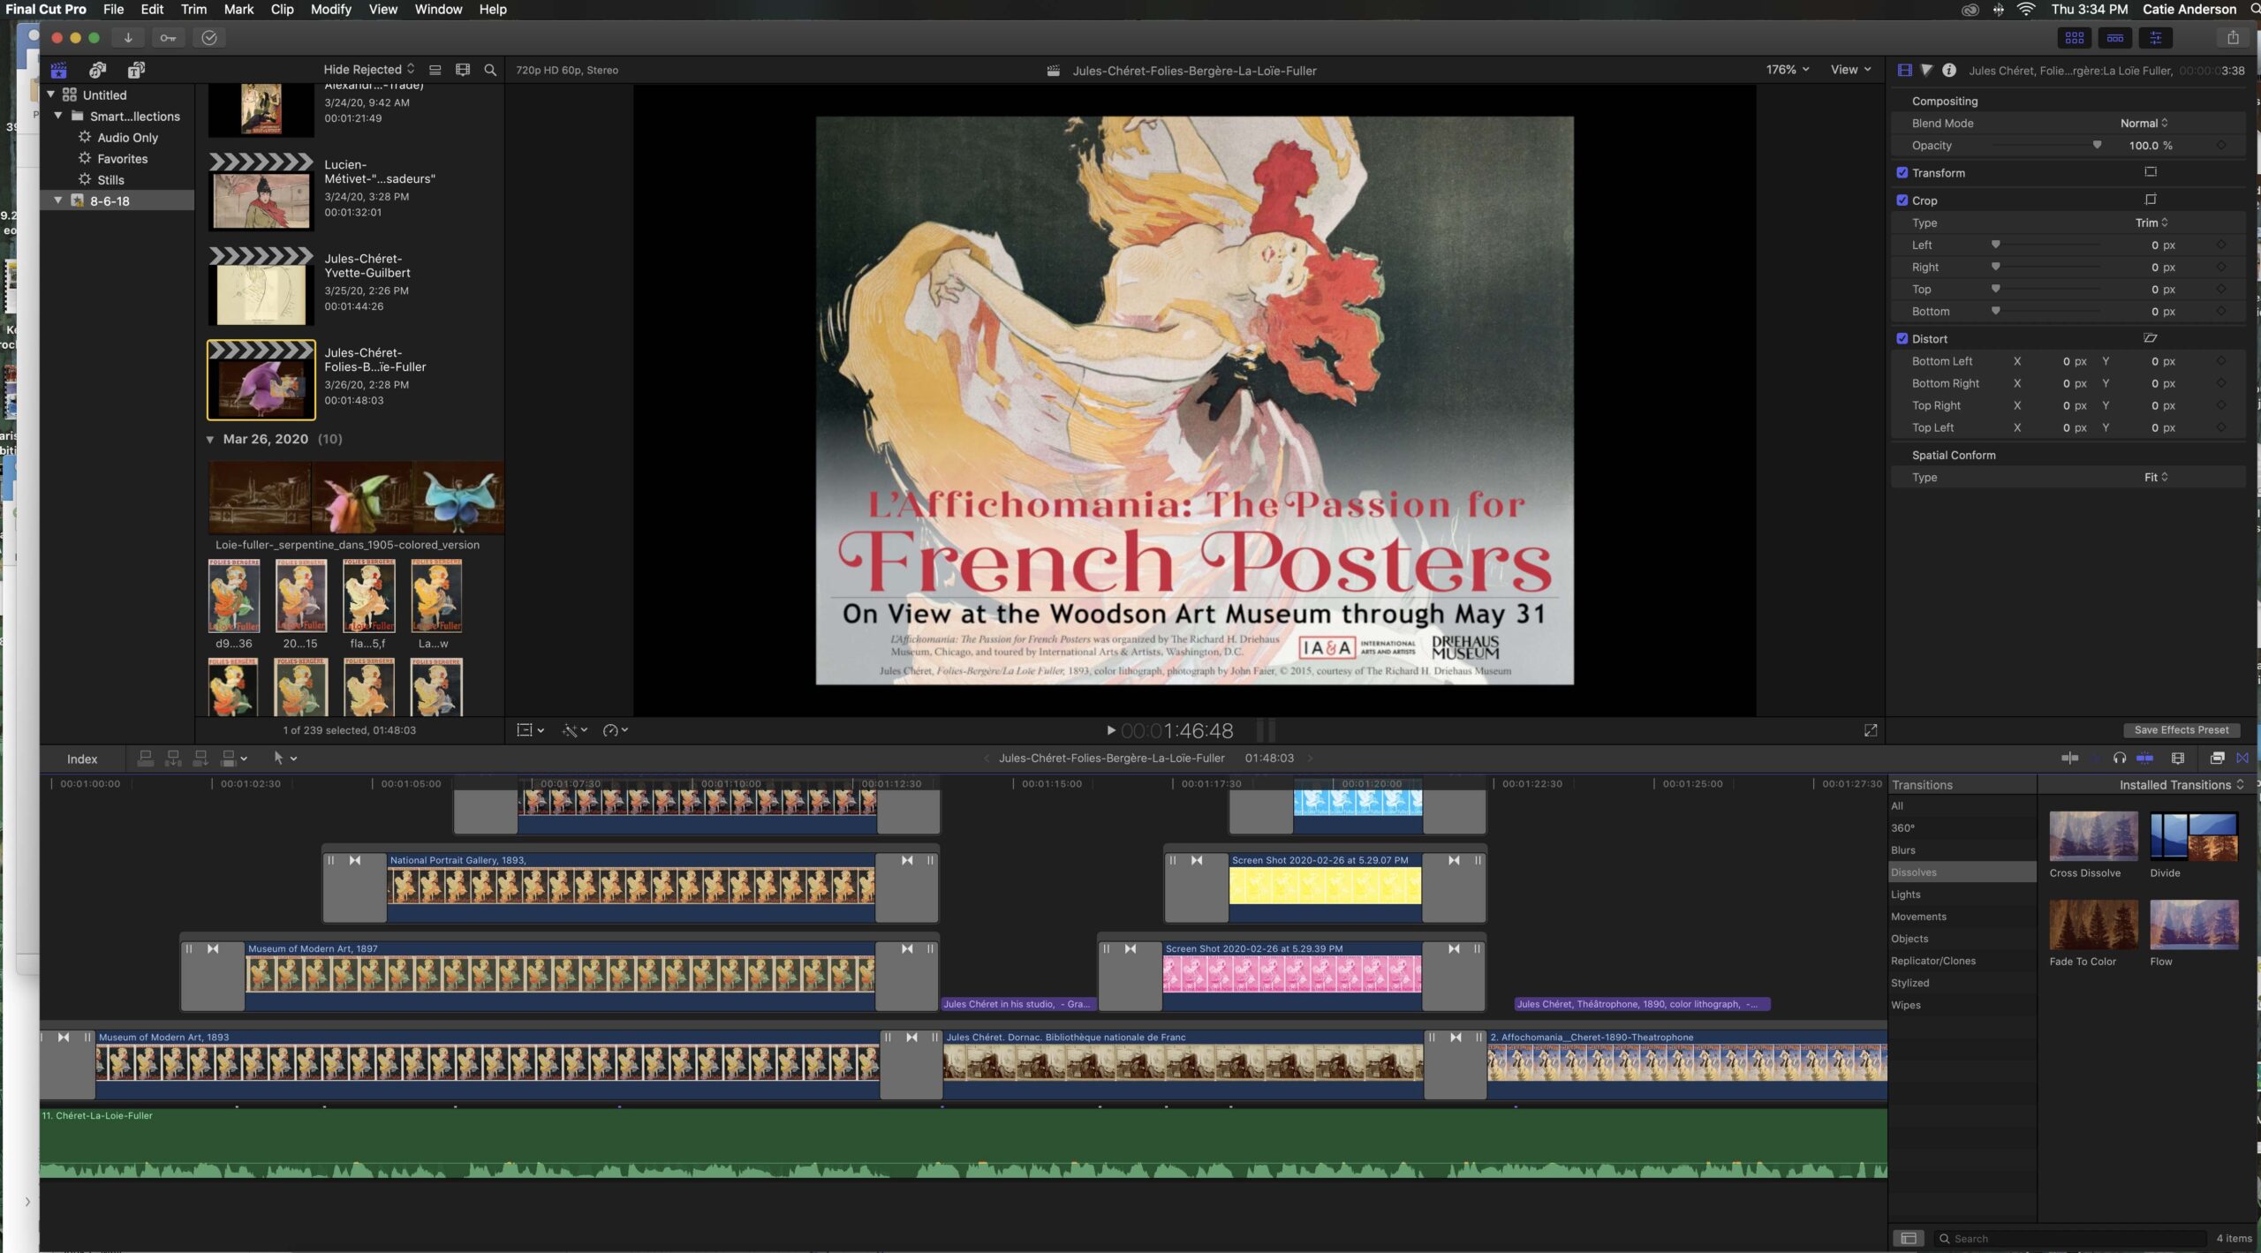Click the Import Media arrow icon
The height and width of the screenshot is (1253, 2261).
coord(128,38)
